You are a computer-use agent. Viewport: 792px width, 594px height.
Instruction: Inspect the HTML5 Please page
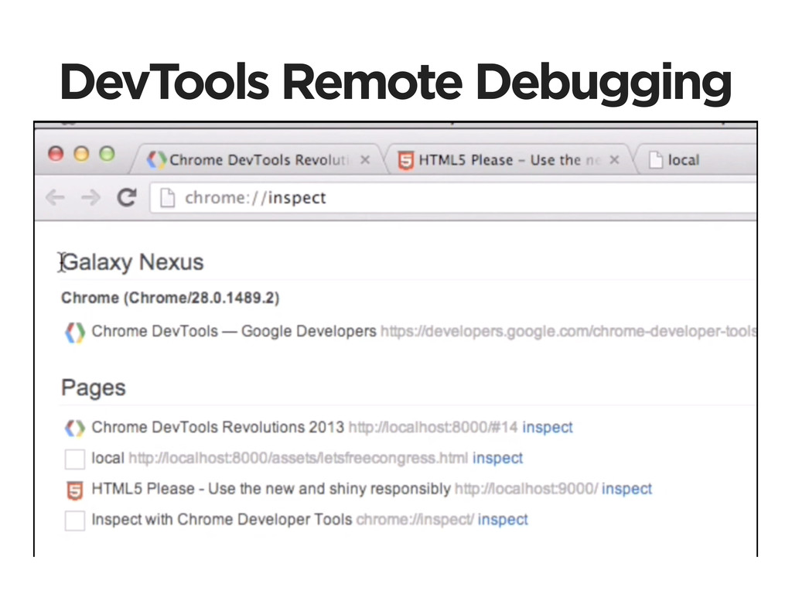626,489
